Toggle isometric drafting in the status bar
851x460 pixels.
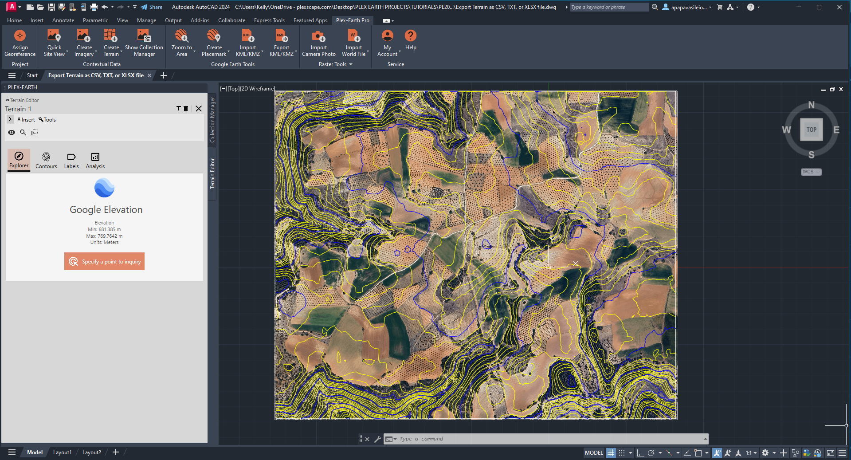tap(669, 453)
